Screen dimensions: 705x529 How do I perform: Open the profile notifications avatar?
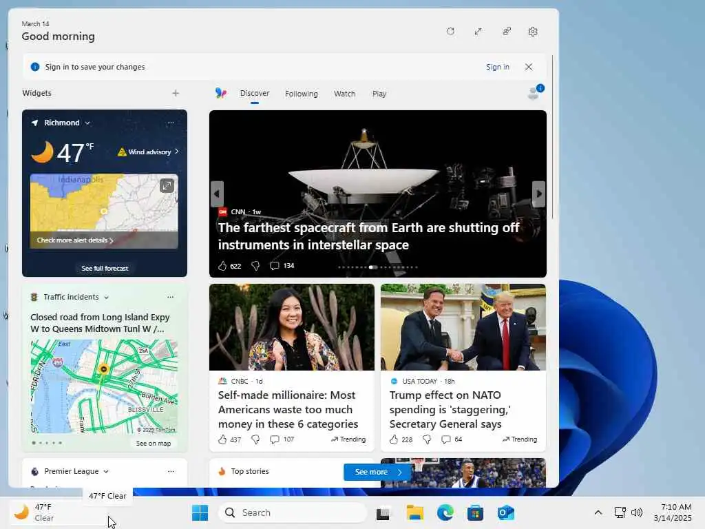coord(535,92)
